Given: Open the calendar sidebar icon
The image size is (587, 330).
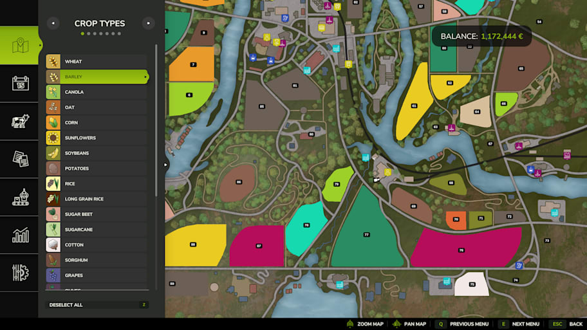Looking at the screenshot, I should tap(20, 83).
